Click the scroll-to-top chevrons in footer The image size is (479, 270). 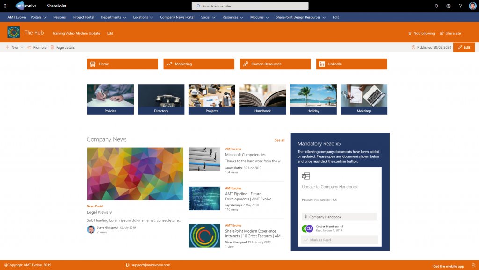click(473, 265)
